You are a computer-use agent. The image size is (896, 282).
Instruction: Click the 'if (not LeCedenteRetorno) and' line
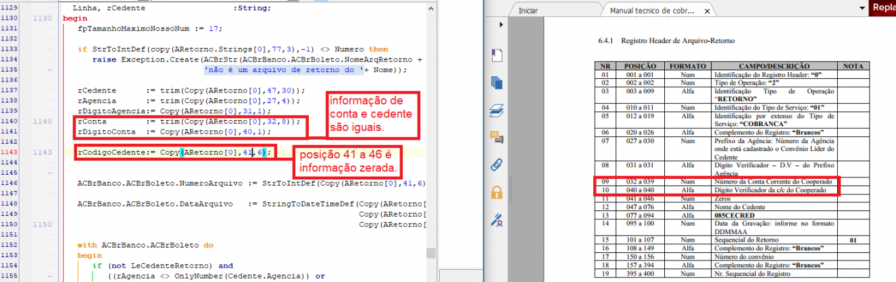click(x=163, y=266)
